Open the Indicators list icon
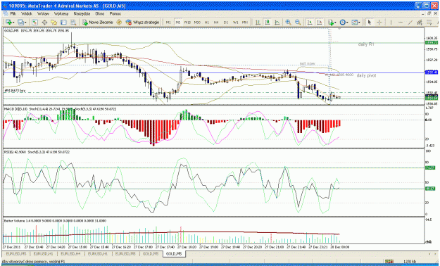Viewport: 440px width, 266px height. [x=330, y=23]
